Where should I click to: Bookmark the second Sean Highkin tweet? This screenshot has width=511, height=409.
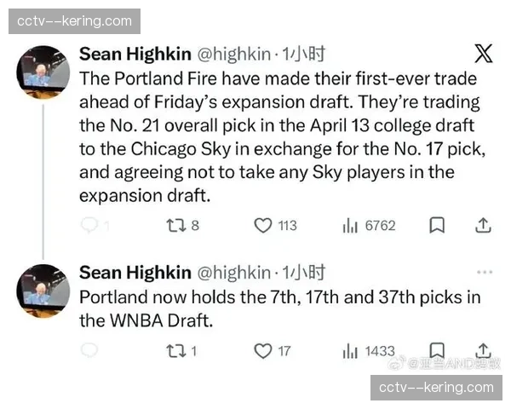click(436, 349)
